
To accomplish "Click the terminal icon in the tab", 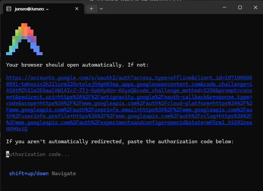I will pos(9,9).
